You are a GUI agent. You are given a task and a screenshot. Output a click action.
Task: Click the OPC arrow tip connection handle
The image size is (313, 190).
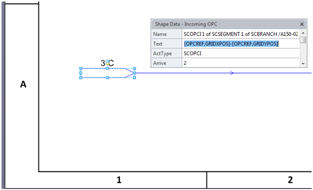pos(134,73)
